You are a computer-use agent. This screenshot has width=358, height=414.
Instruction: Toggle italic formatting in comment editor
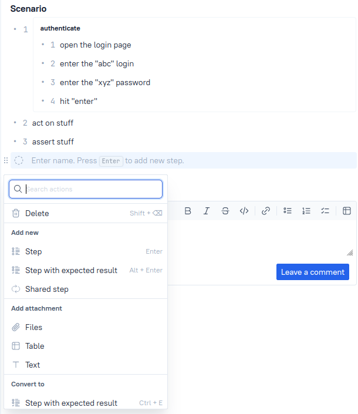[x=207, y=211]
